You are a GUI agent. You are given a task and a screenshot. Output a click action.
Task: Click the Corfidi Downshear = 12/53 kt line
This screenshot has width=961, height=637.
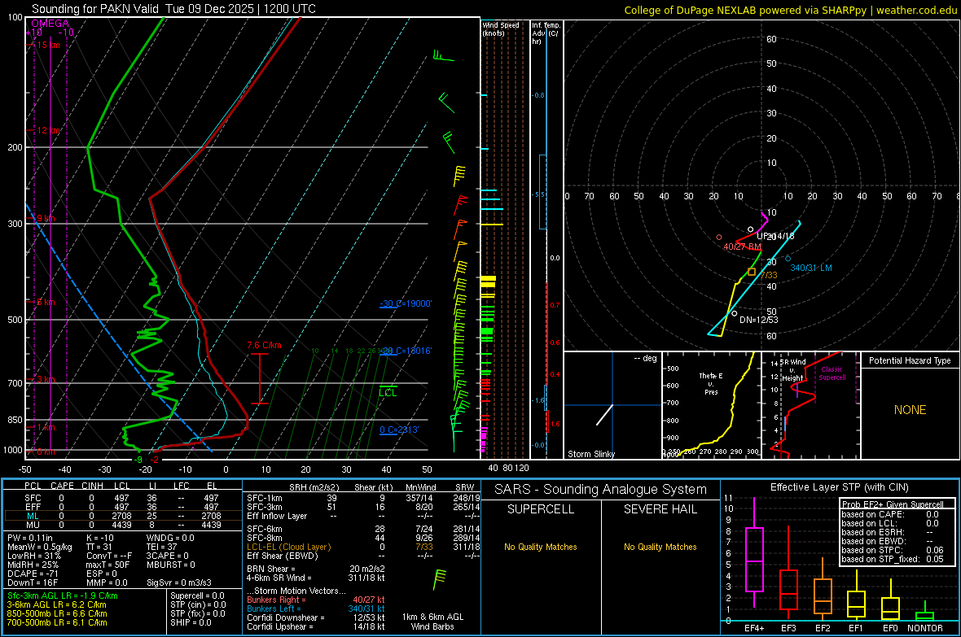(x=316, y=617)
